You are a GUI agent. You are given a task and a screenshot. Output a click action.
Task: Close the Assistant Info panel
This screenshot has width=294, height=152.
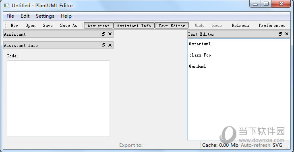(x=110, y=45)
